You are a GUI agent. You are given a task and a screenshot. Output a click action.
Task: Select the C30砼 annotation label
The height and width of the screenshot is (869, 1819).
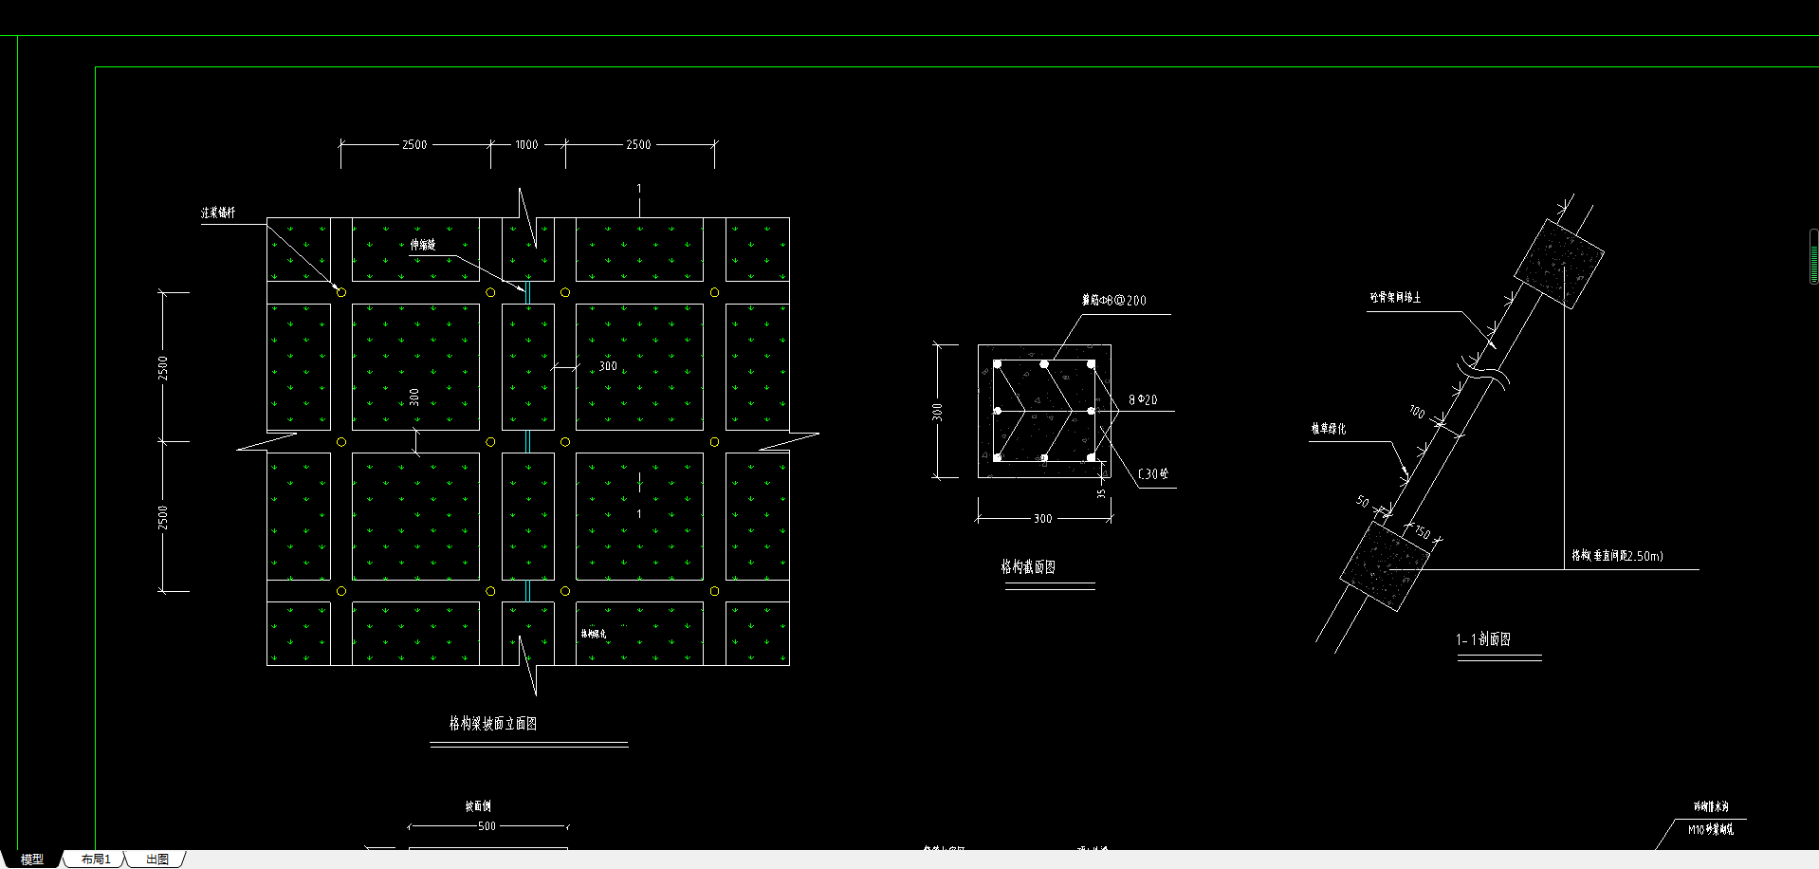(1153, 473)
